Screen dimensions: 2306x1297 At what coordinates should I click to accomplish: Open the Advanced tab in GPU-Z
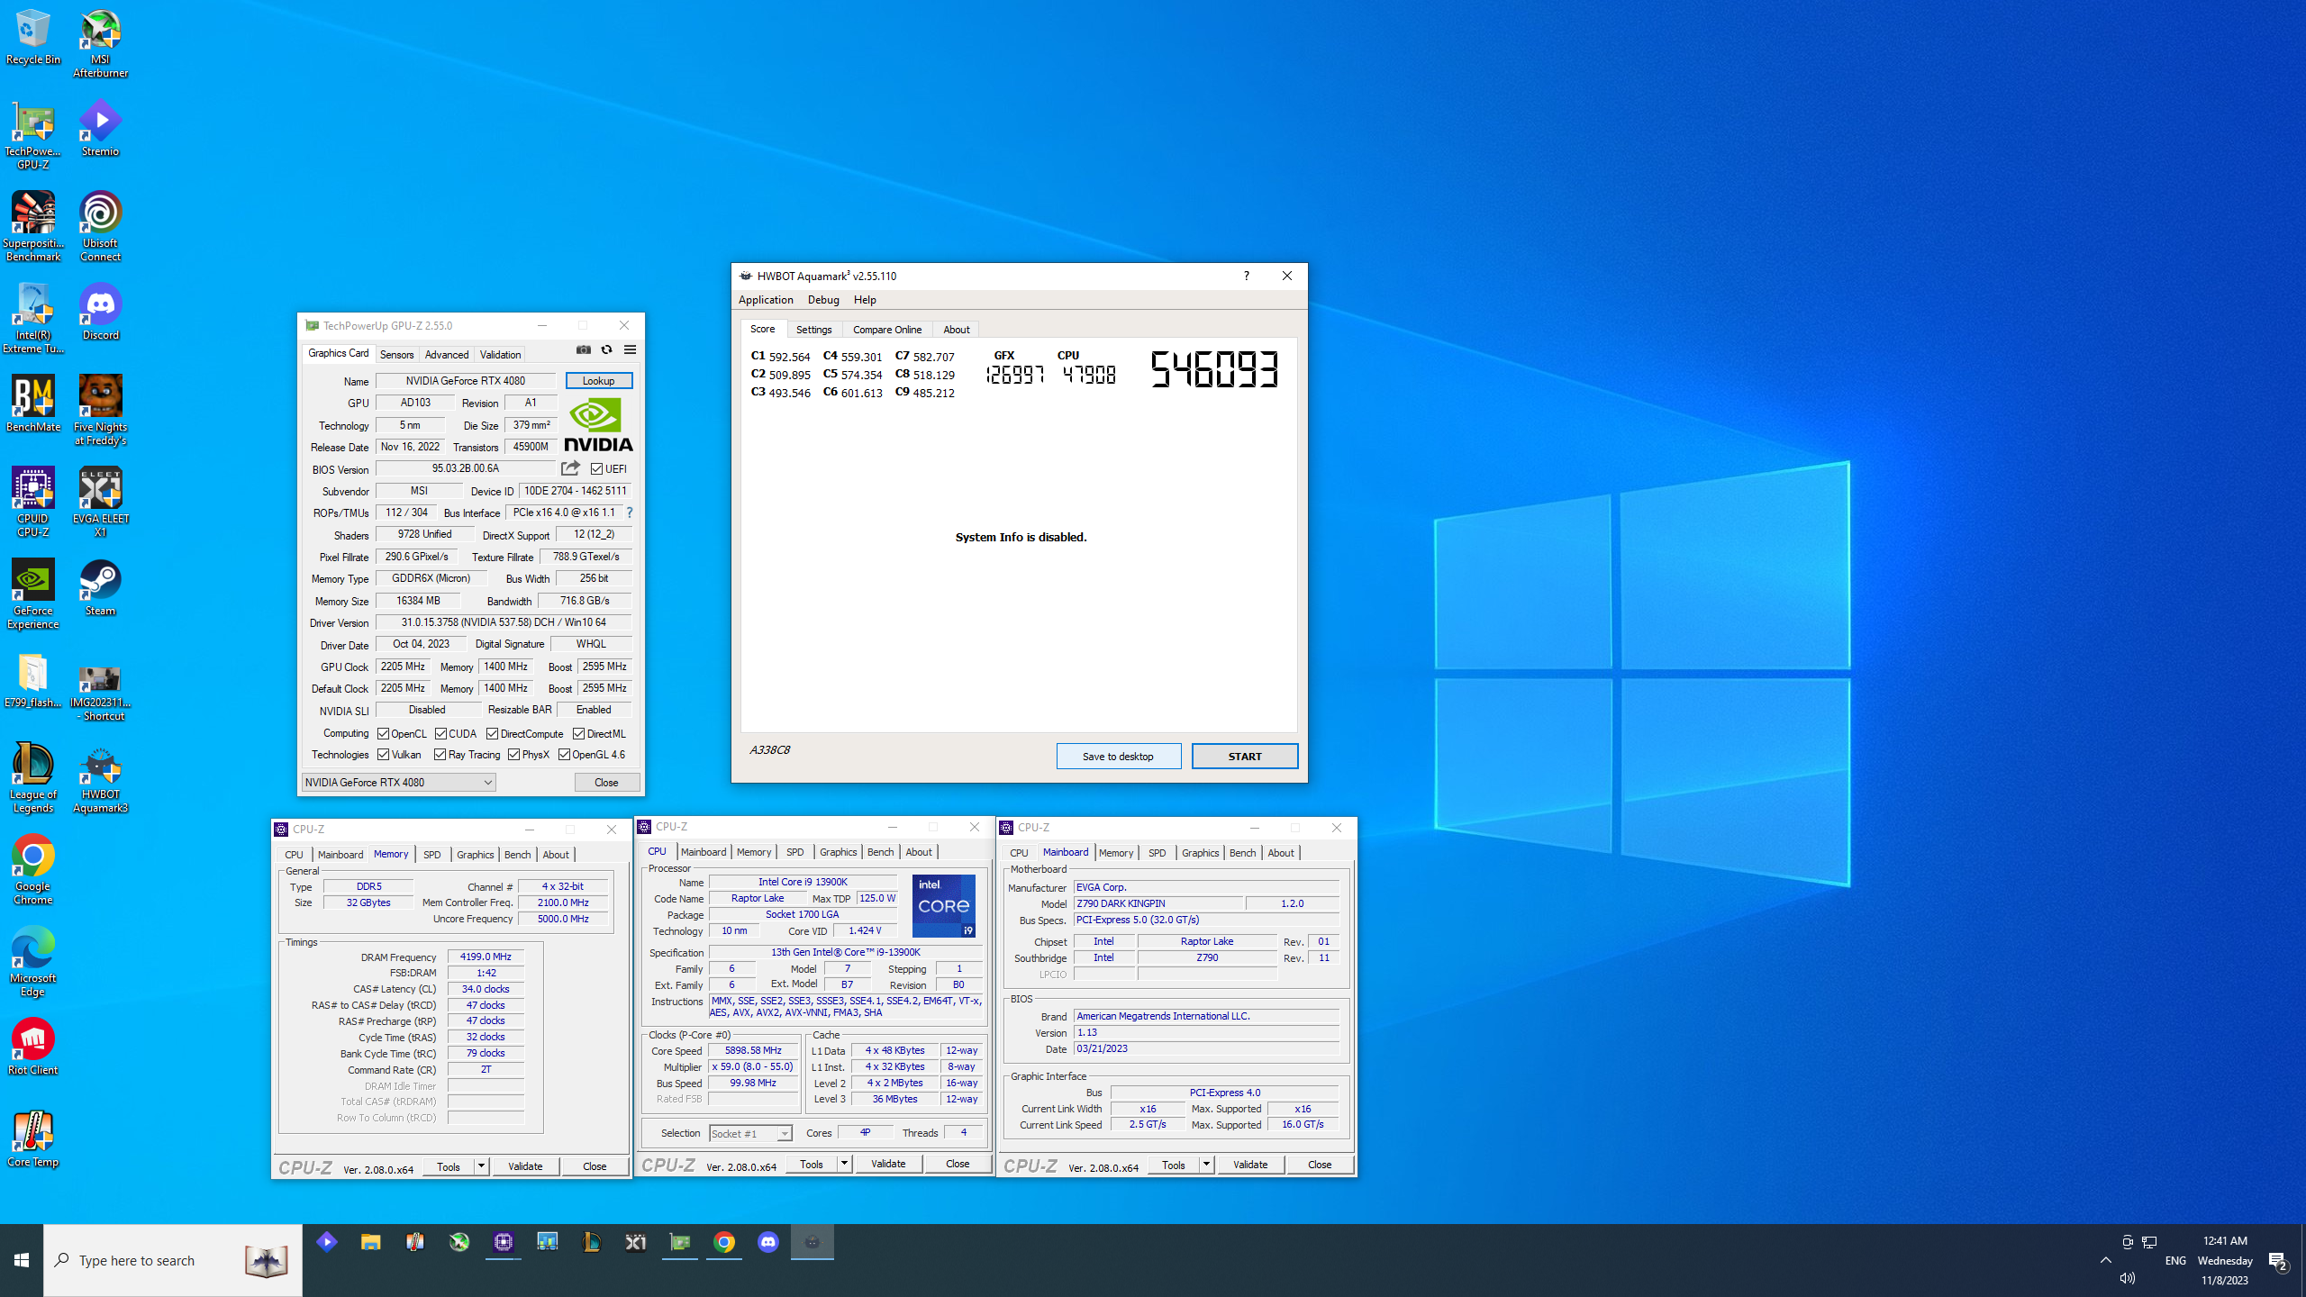point(447,355)
